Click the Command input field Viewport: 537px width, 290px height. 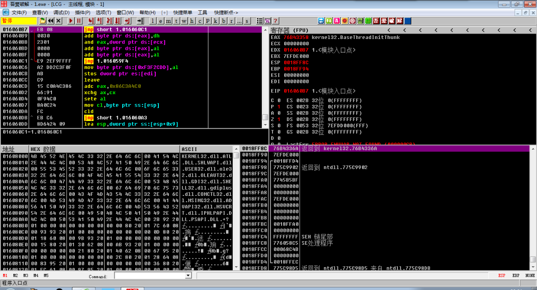[150, 276]
